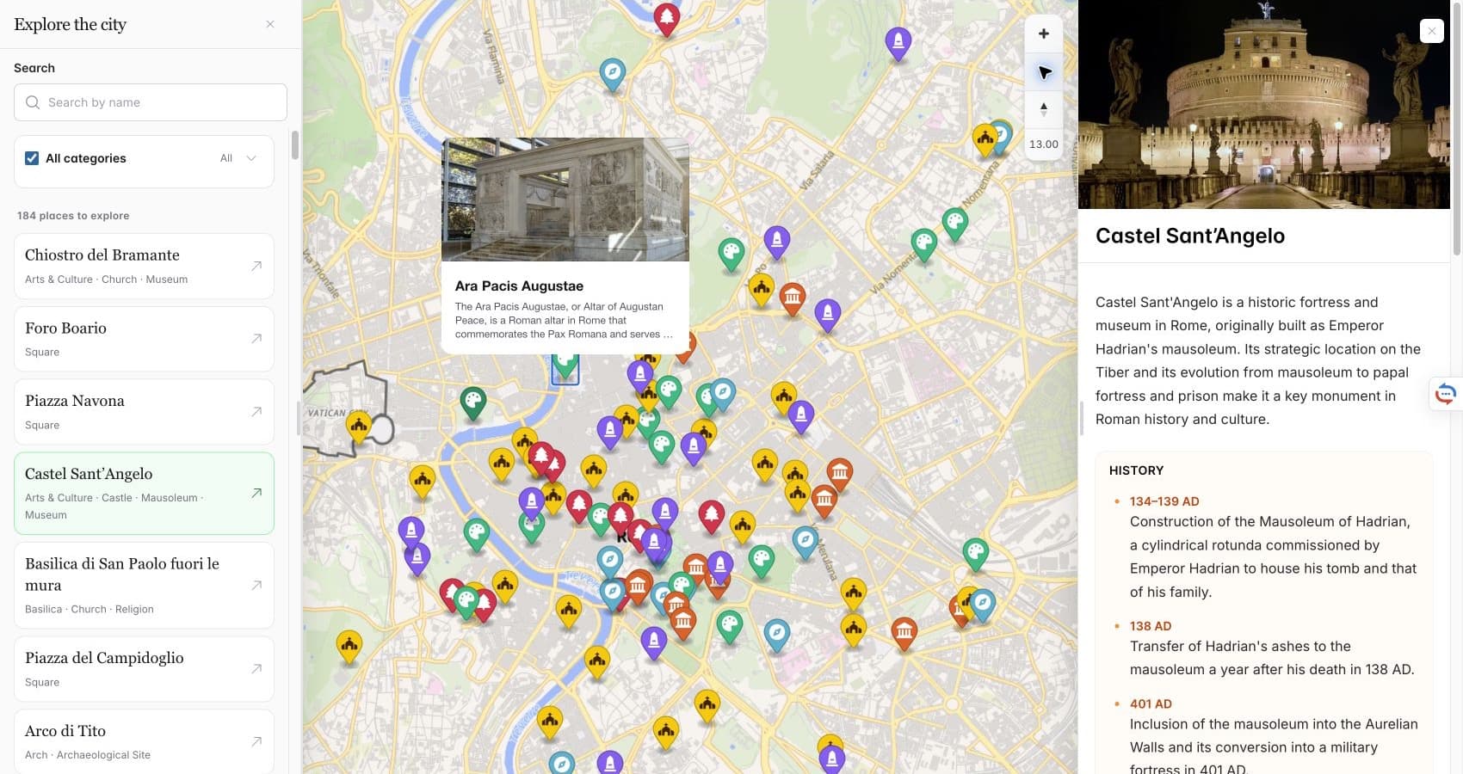The height and width of the screenshot is (774, 1463).
Task: Open arrow icon on Piazza del Campidoglio card
Action: 256,668
